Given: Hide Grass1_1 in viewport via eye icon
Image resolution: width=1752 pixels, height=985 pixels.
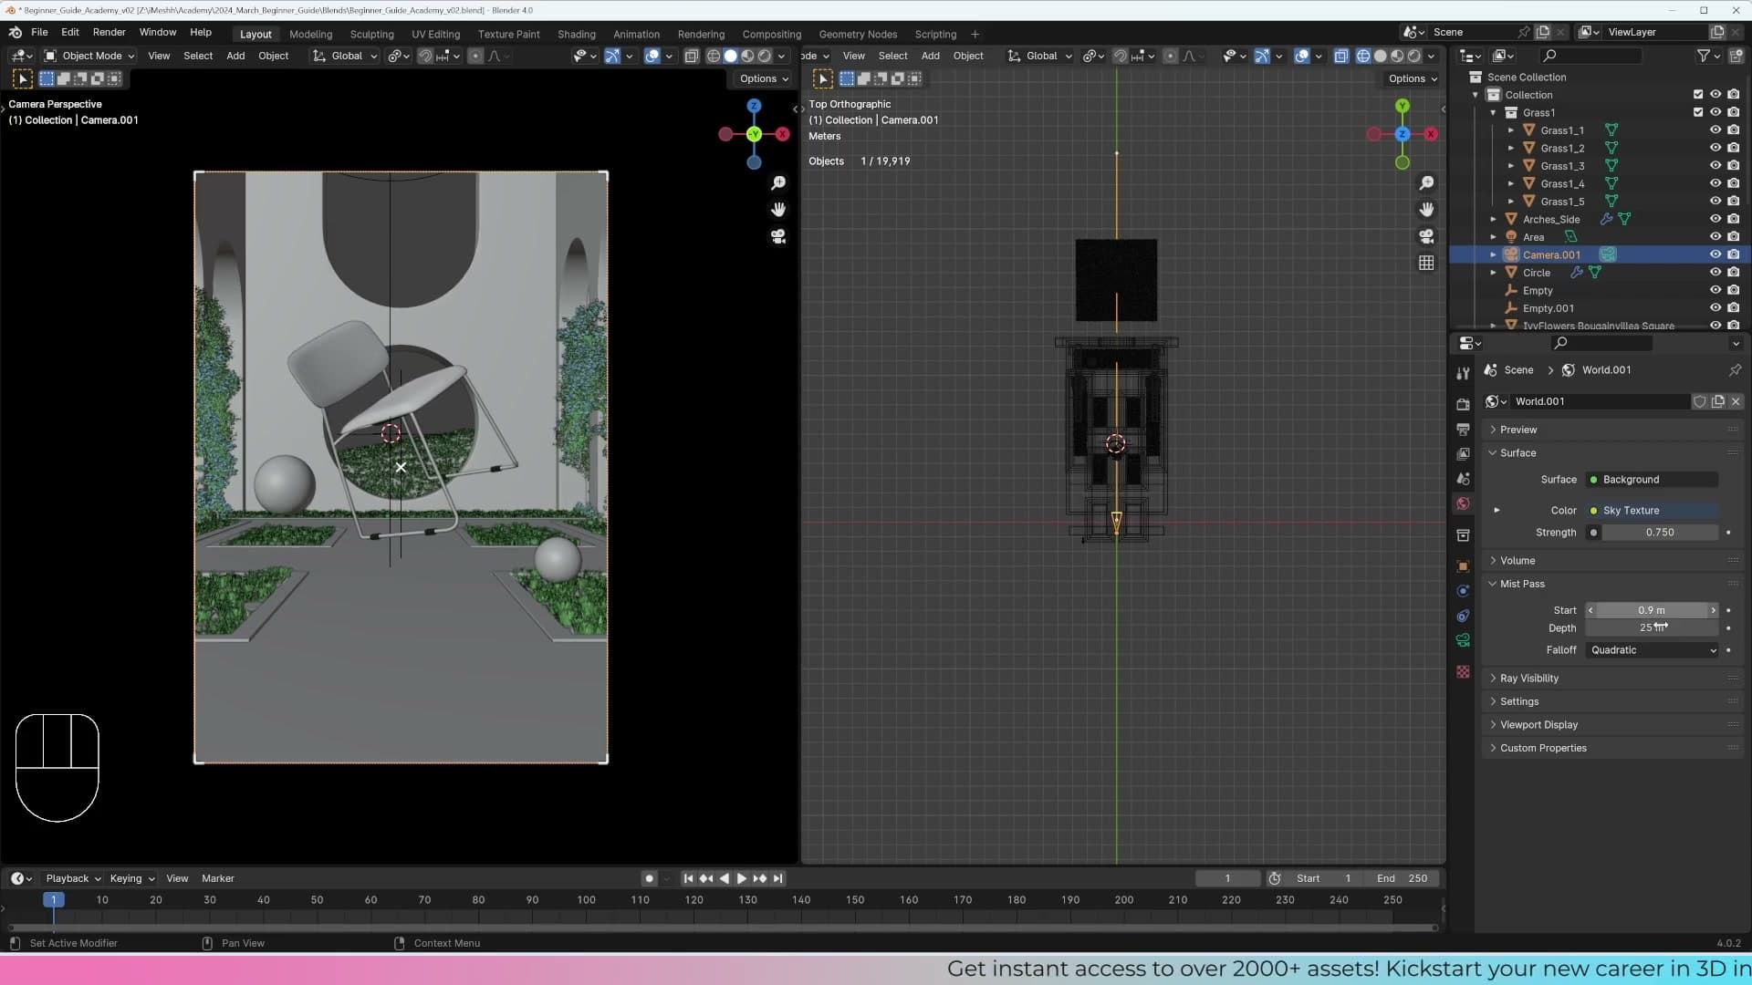Looking at the screenshot, I should [x=1715, y=130].
